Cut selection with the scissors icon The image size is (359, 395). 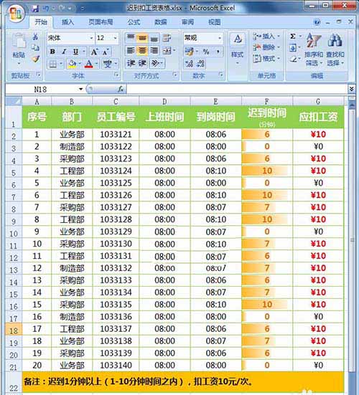point(36,37)
